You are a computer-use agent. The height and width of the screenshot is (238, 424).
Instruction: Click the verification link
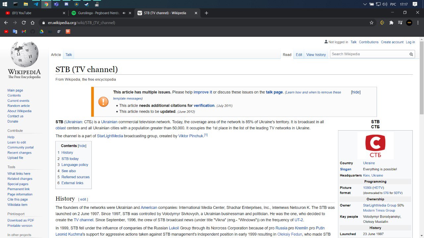[204, 105]
